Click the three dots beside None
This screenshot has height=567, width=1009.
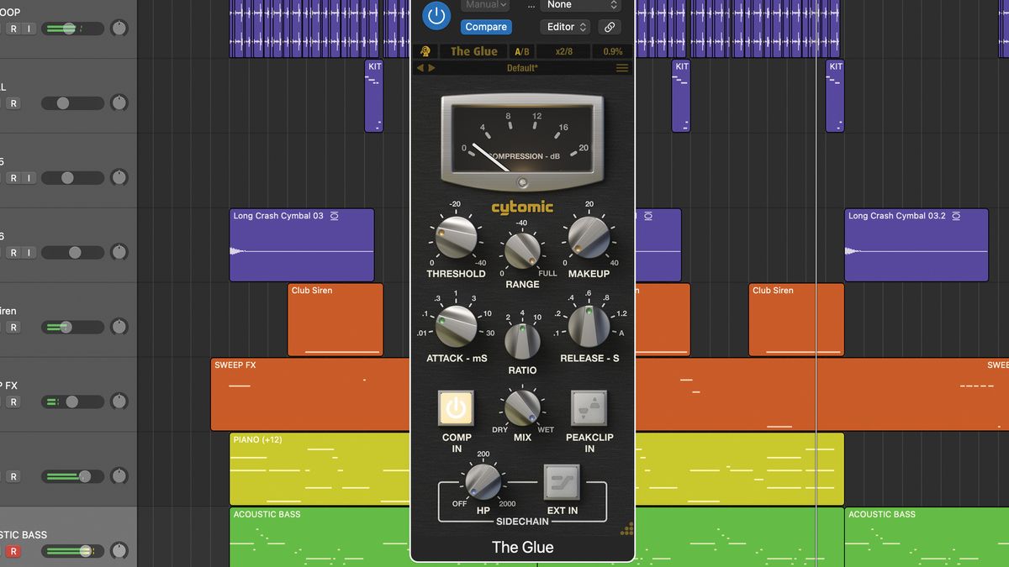pos(531,5)
